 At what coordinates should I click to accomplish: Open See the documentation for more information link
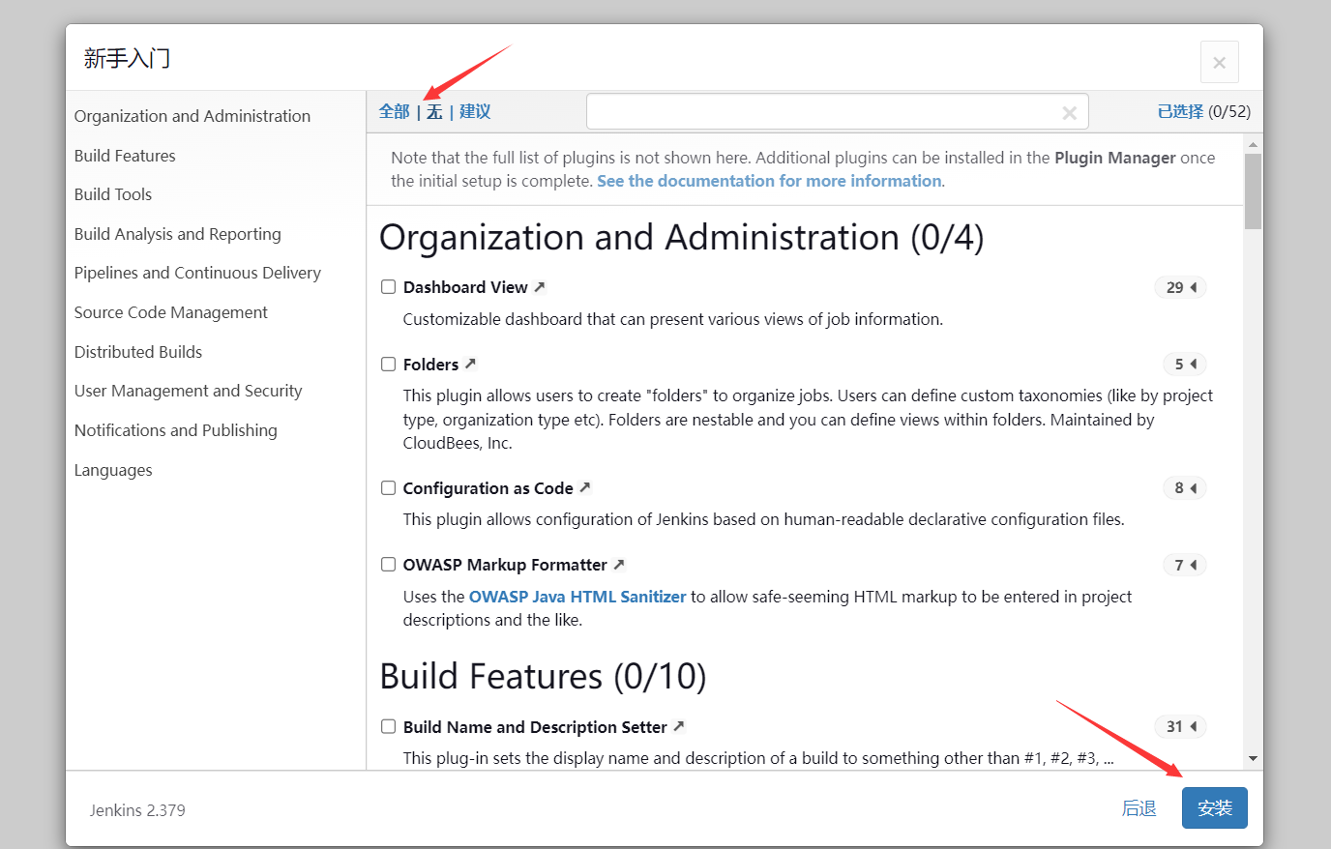point(769,181)
